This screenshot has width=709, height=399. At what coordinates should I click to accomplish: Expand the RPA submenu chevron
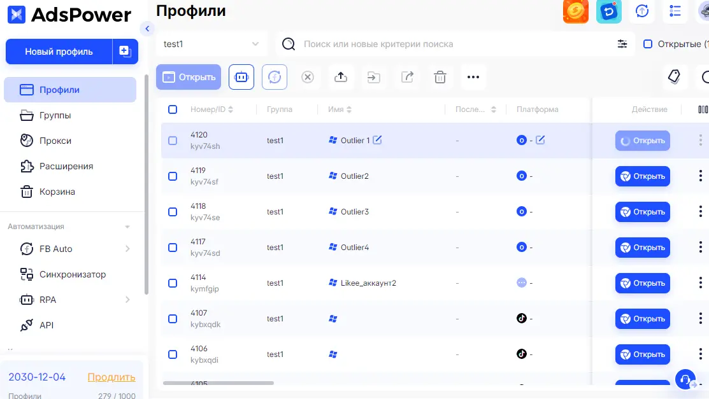tap(127, 300)
